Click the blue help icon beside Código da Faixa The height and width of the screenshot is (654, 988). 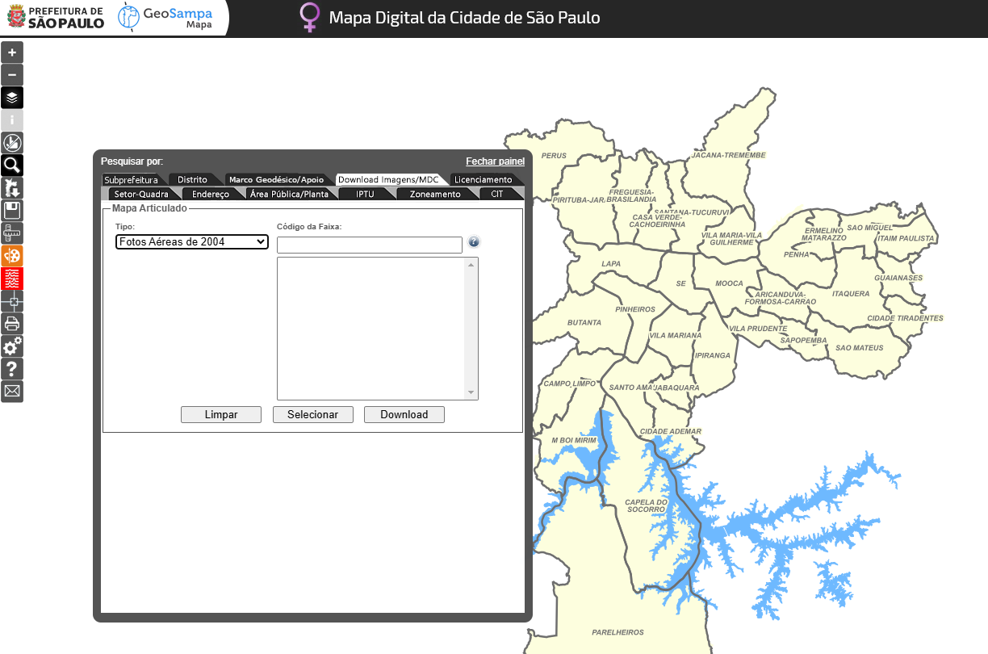[x=474, y=241]
